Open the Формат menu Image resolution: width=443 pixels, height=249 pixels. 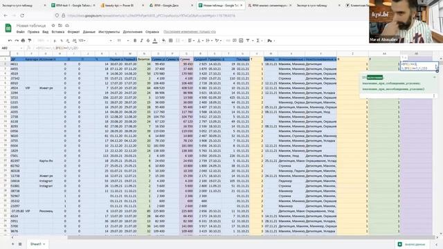(73, 32)
